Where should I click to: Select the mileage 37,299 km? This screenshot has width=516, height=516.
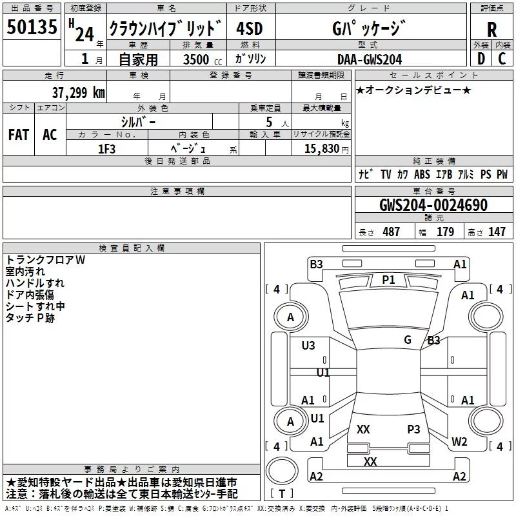tap(78, 93)
